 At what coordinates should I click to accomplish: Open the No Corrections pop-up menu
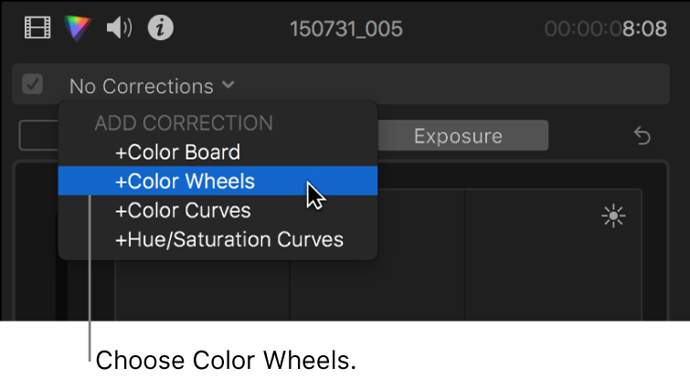(142, 87)
